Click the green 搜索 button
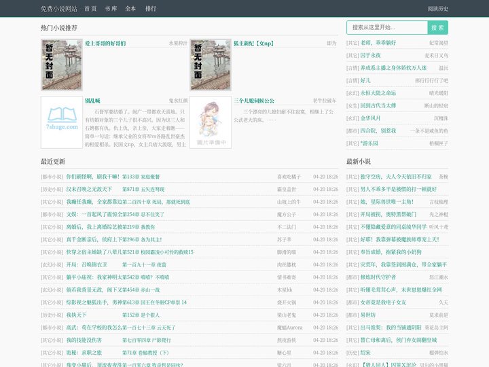 point(437,27)
